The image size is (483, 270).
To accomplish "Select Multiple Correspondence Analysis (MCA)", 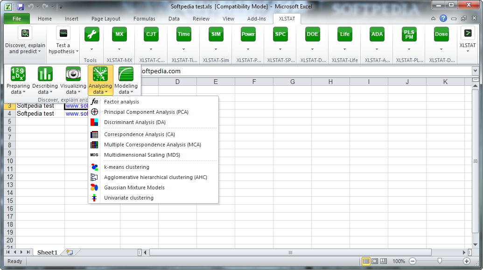I will click(154, 145).
